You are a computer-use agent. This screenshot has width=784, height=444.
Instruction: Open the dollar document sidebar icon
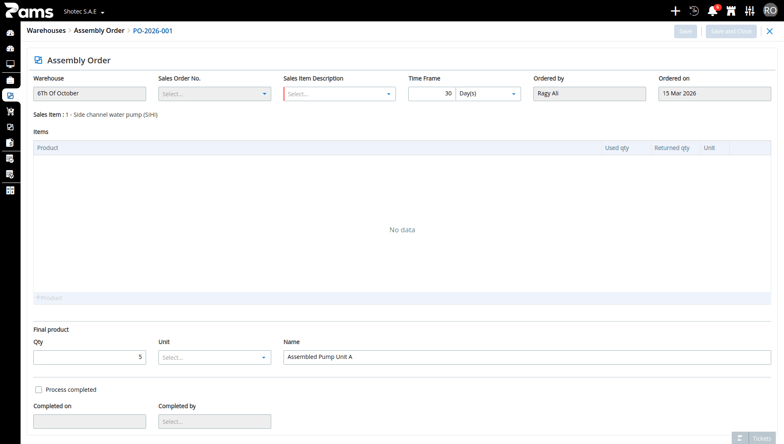click(10, 143)
